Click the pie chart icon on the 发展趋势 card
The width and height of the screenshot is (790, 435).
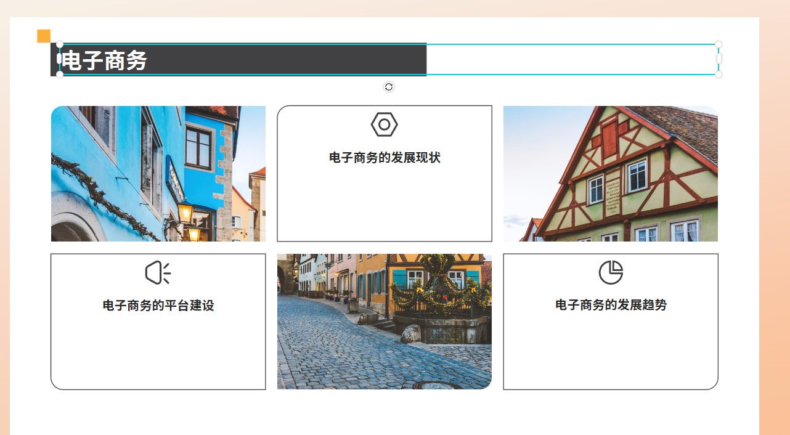pos(610,271)
